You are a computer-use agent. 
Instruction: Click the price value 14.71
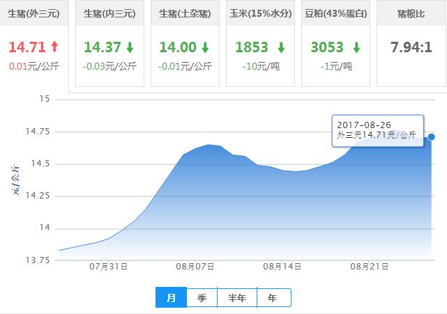tap(27, 47)
